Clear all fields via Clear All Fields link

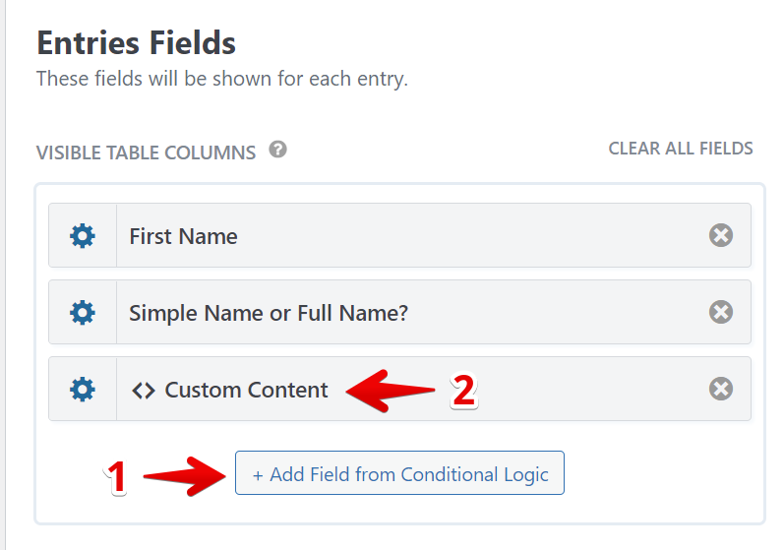pyautogui.click(x=681, y=149)
